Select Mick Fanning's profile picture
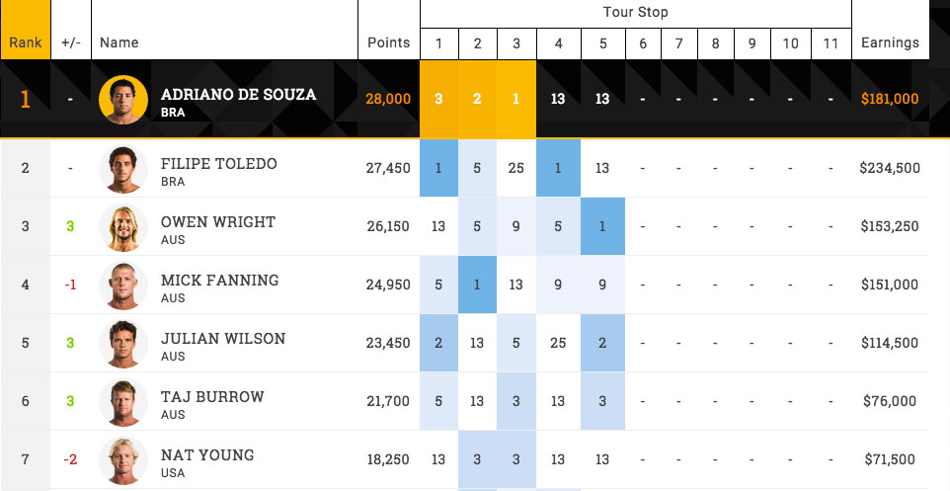The image size is (950, 491). pos(123,286)
